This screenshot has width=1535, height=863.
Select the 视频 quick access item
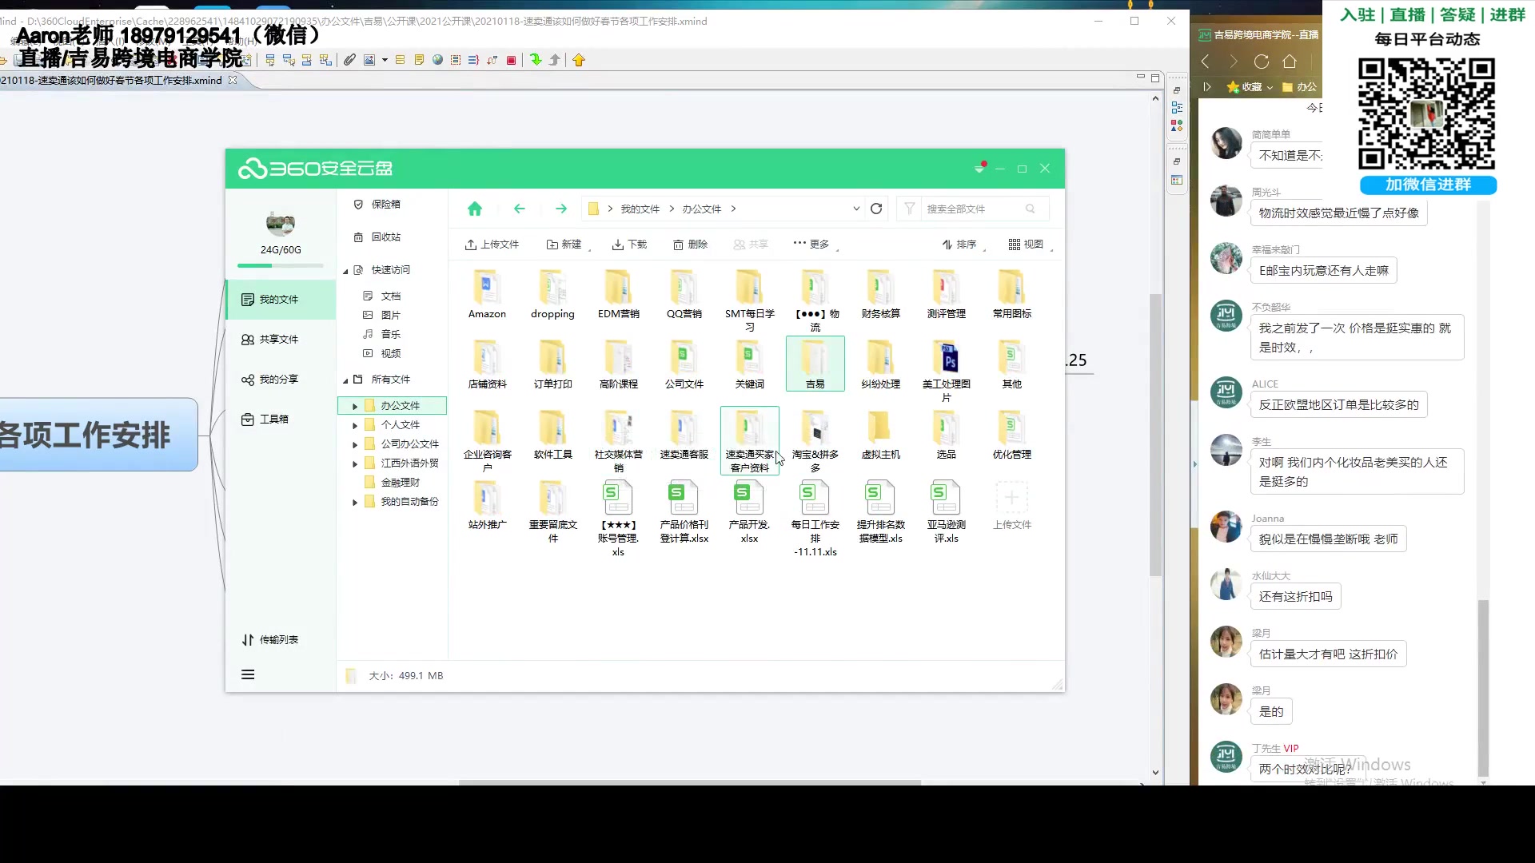(x=382, y=353)
